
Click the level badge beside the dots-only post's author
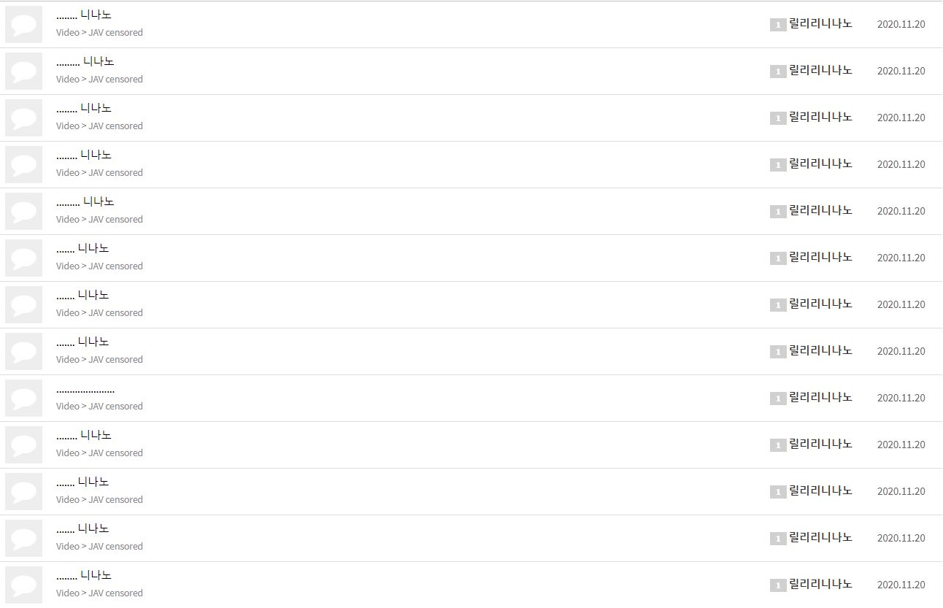point(778,399)
